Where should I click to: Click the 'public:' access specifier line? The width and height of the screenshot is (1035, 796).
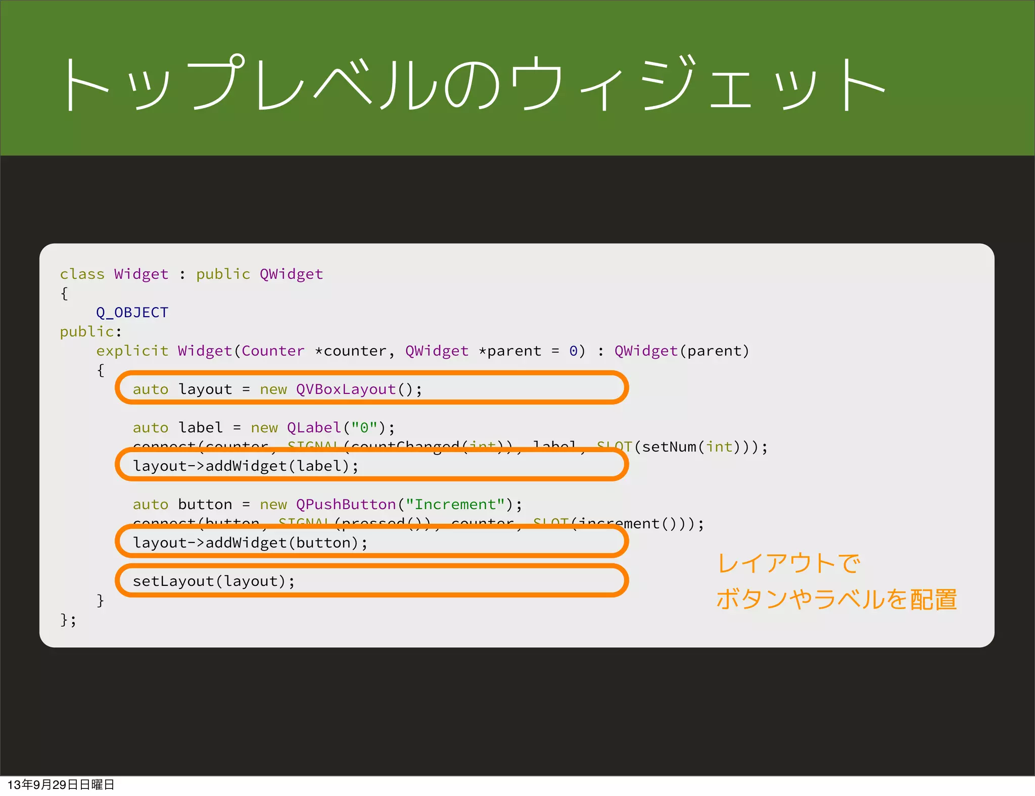(x=91, y=332)
